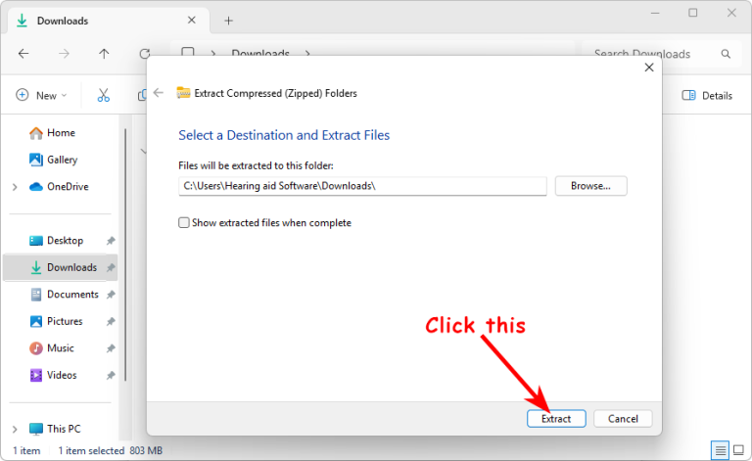Click the Cut scissors icon
The width and height of the screenshot is (752, 461).
[104, 95]
